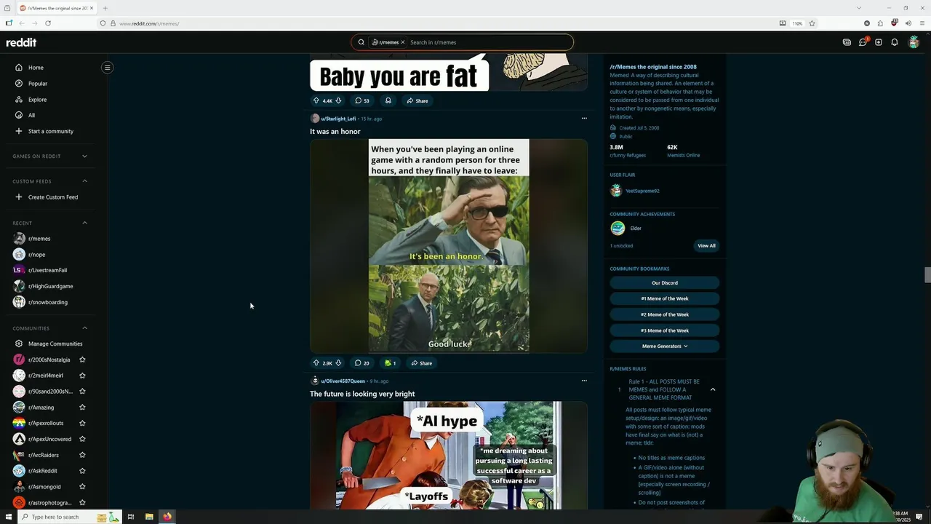Click the View All achievements button

click(x=706, y=246)
